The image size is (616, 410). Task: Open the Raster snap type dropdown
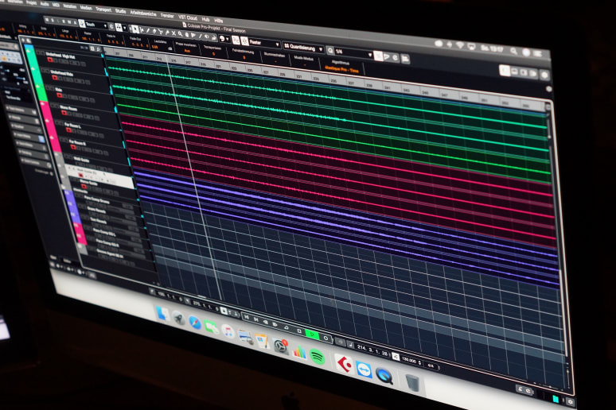click(263, 43)
